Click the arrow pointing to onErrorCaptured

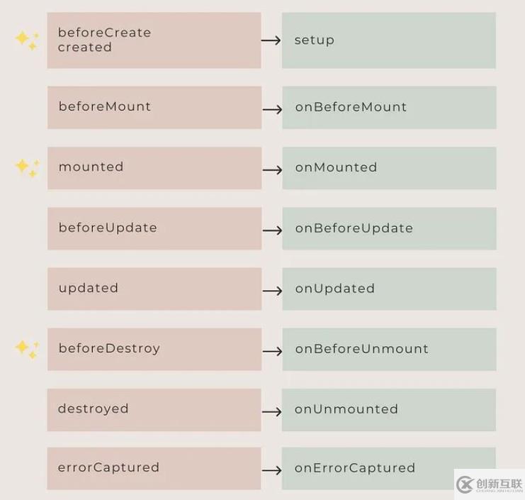pyautogui.click(x=272, y=470)
